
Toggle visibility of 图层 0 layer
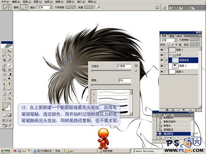pyautogui.click(x=162, y=72)
